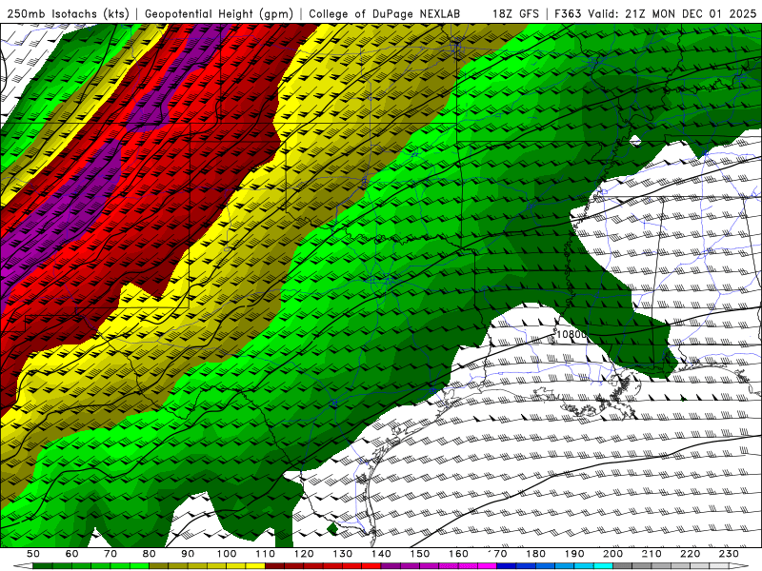Viewport: 762px width, 571px height.
Task: Click the 'F363 Valid: 21Z MON DEC 01 2025' text
Action: 655,13
